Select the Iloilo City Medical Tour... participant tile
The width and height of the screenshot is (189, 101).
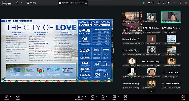point(171,39)
